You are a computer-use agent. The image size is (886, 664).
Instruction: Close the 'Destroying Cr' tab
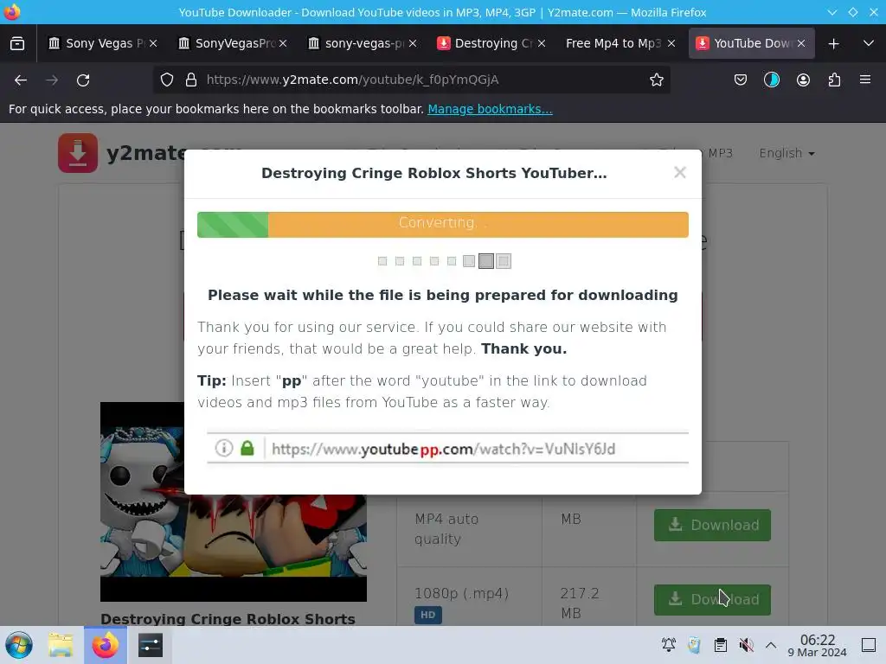click(542, 43)
